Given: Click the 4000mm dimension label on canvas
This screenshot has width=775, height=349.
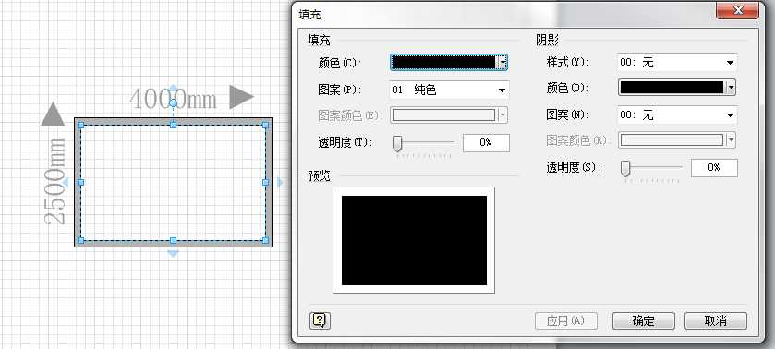Looking at the screenshot, I should click(173, 100).
